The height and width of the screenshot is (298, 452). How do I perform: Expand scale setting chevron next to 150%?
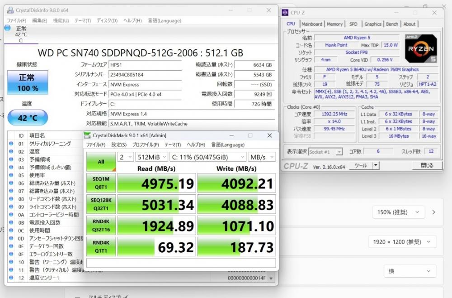(x=433, y=212)
